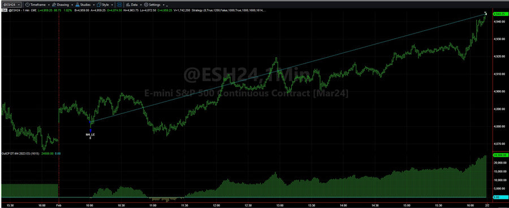Click the 13:00 time axis label
This screenshot has height=208, width=509.
(280, 205)
